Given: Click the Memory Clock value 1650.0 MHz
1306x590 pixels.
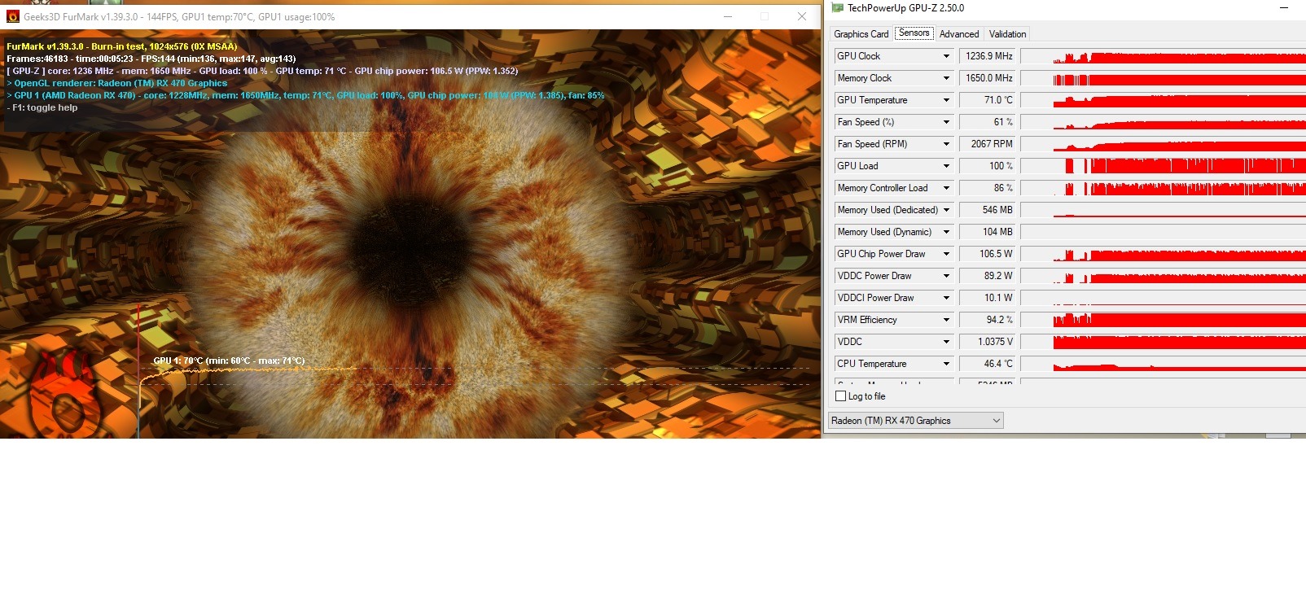Looking at the screenshot, I should pos(988,78).
